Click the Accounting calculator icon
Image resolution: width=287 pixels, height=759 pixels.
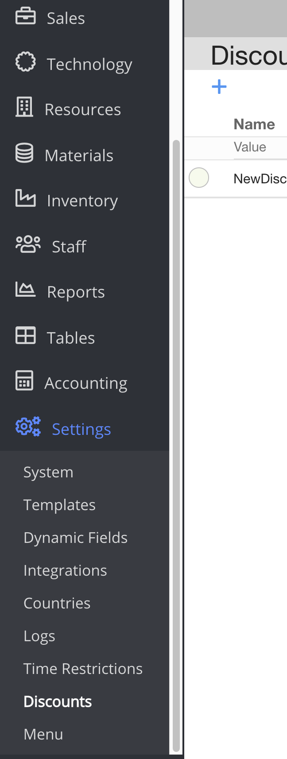coord(24,381)
